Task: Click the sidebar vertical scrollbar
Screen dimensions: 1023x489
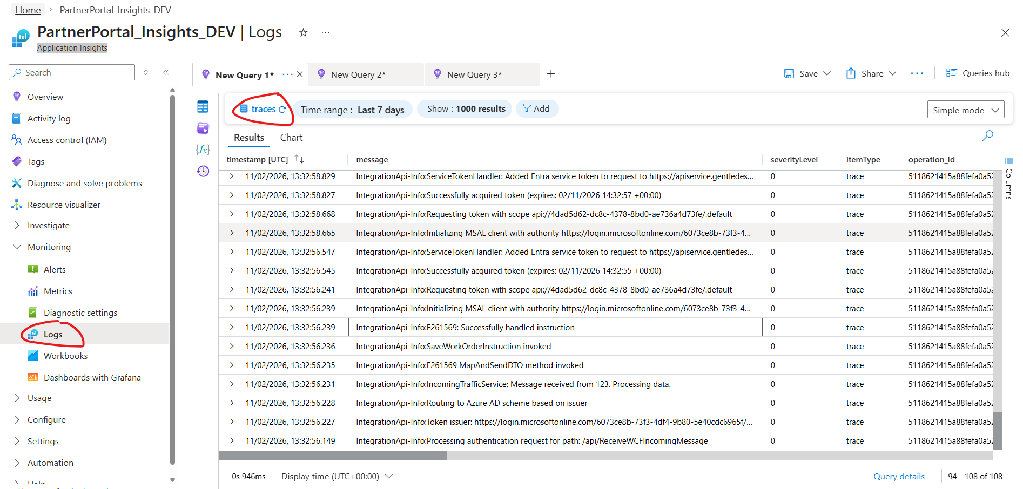Action: [172, 280]
